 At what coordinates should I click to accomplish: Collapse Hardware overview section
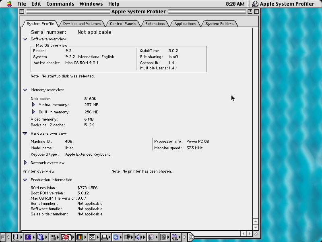click(25, 134)
